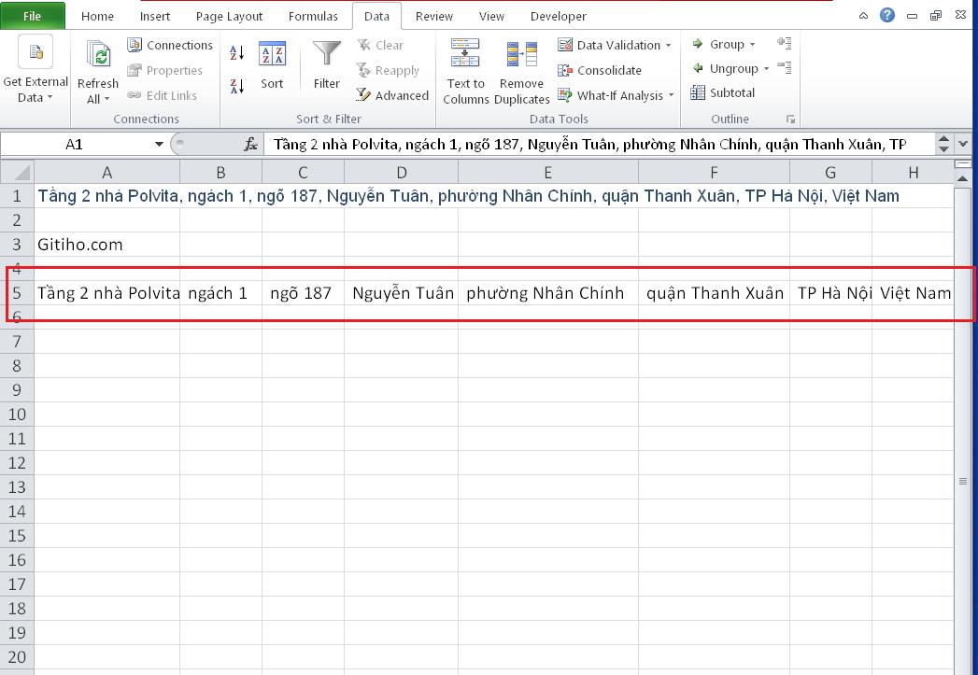This screenshot has height=675, width=978.
Task: Switch to the Insert tab
Action: coord(155,16)
